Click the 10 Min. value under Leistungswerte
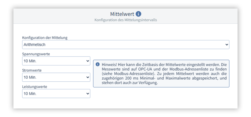The width and height of the screenshot is (251, 117). tap(30, 94)
